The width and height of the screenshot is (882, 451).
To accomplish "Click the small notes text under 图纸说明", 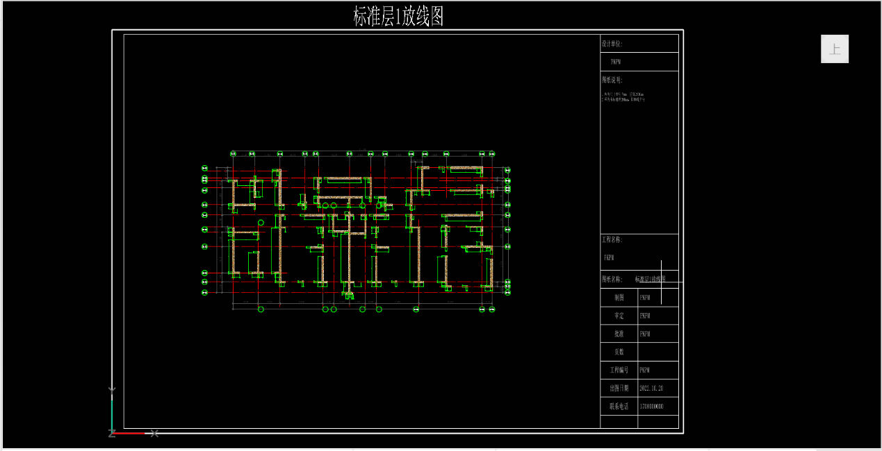I will pos(623,96).
